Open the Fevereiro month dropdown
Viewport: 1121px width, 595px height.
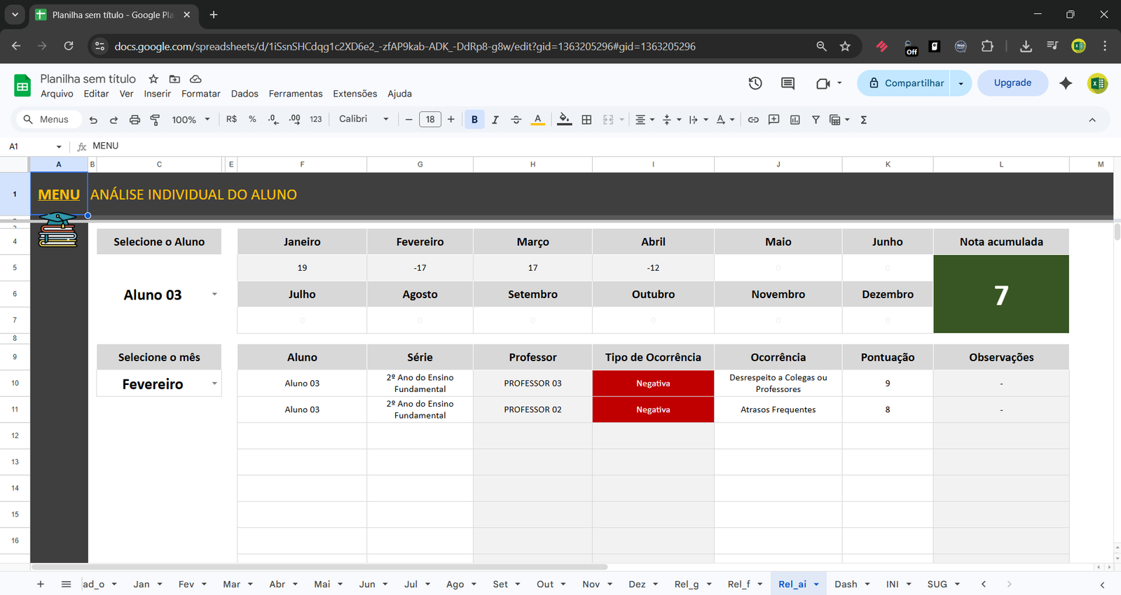[x=214, y=384]
